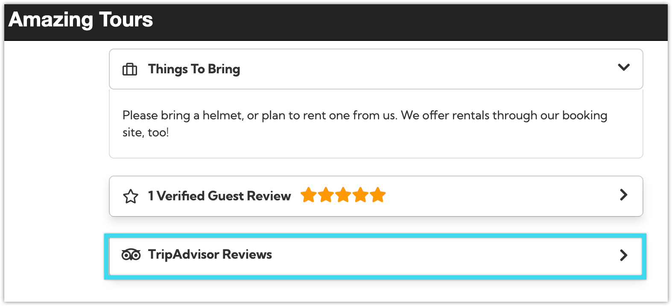Viewport: 672px width, 306px height.
Task: Click the helmet rental description paragraph
Action: [x=365, y=124]
